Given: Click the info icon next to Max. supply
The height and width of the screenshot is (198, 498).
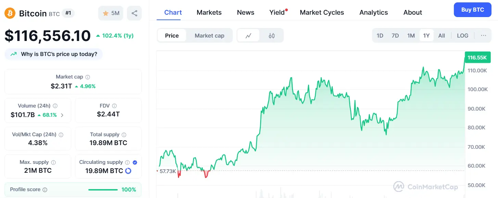Looking at the screenshot, I should [53, 162].
